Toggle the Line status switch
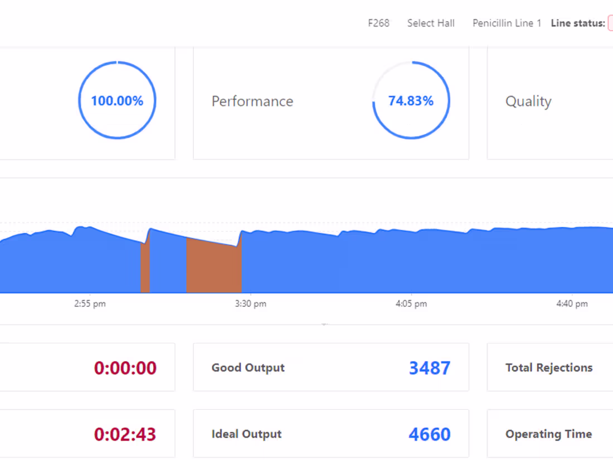 [611, 23]
